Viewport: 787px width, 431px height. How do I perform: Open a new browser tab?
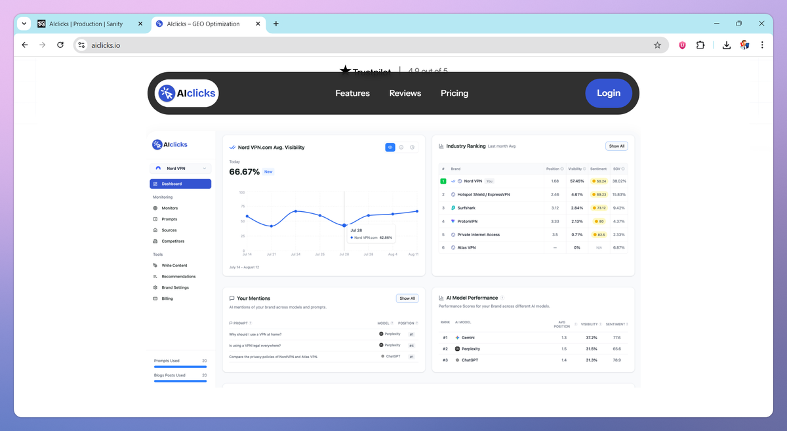point(276,24)
